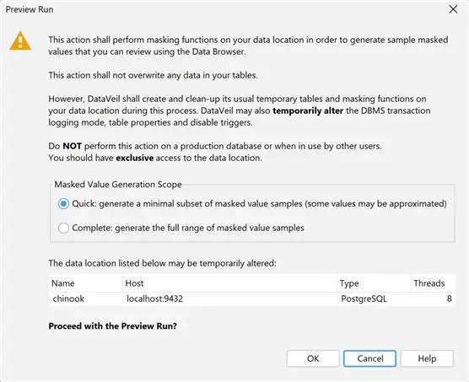Click the Proceed with the Preview Run question
The height and width of the screenshot is (382, 469).
112,326
